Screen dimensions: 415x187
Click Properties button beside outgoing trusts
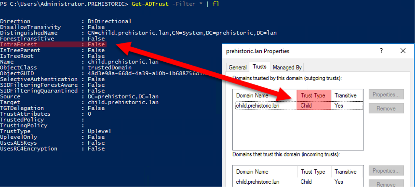[x=386, y=95]
